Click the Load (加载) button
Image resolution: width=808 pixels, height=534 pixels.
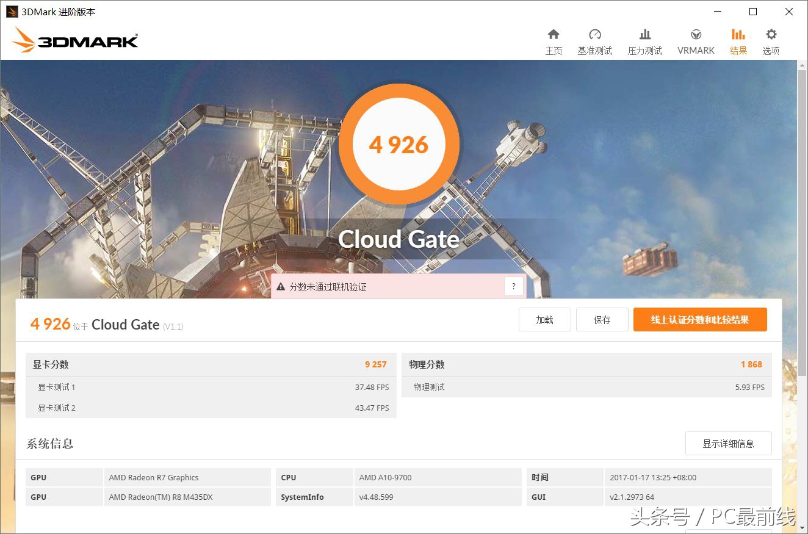point(544,320)
